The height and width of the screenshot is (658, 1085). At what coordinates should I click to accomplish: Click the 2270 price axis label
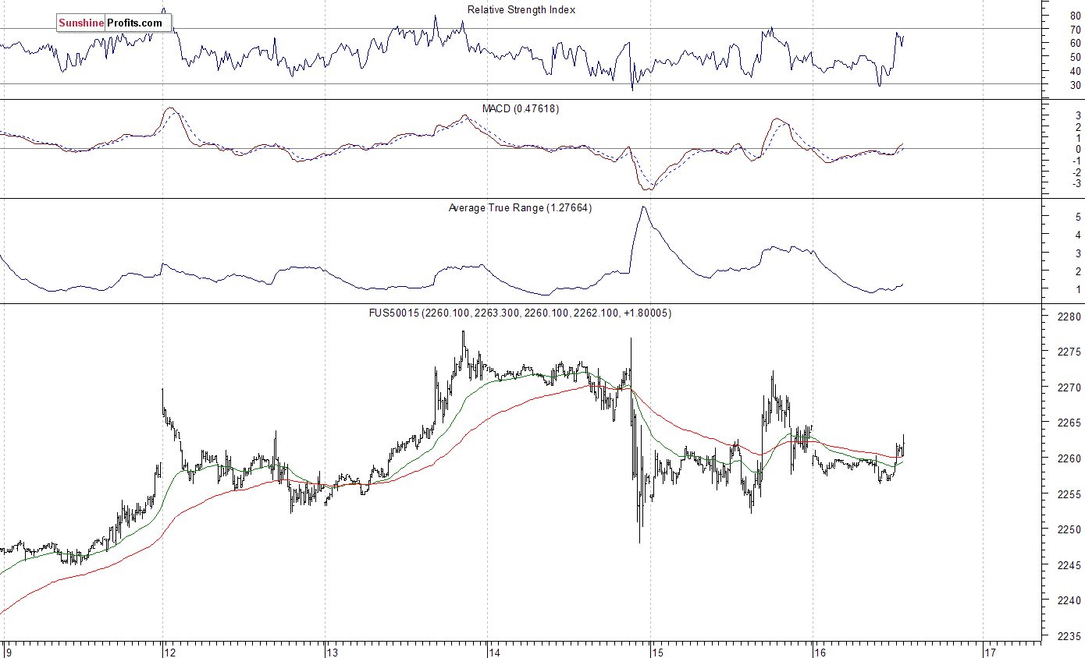(x=1071, y=387)
